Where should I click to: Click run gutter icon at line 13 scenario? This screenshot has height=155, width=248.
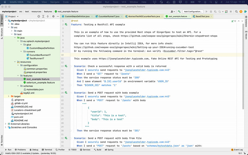[x=66, y=66]
